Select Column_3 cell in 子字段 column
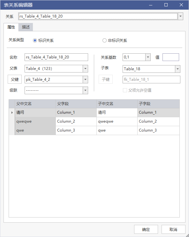The height and width of the screenshot is (237, 189). tap(158, 130)
